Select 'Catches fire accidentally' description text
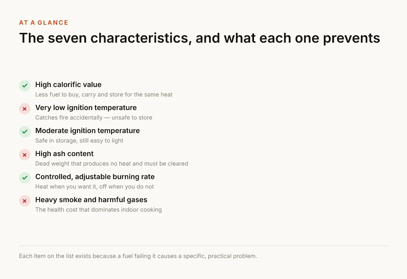407x279 pixels. [94, 117]
